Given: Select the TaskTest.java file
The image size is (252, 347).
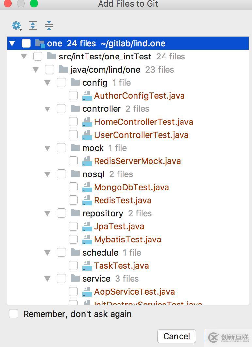Looking at the screenshot, I should coord(121,266).
